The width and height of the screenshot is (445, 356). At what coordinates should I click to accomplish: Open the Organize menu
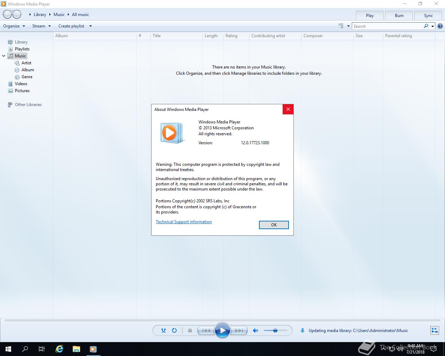coord(14,26)
